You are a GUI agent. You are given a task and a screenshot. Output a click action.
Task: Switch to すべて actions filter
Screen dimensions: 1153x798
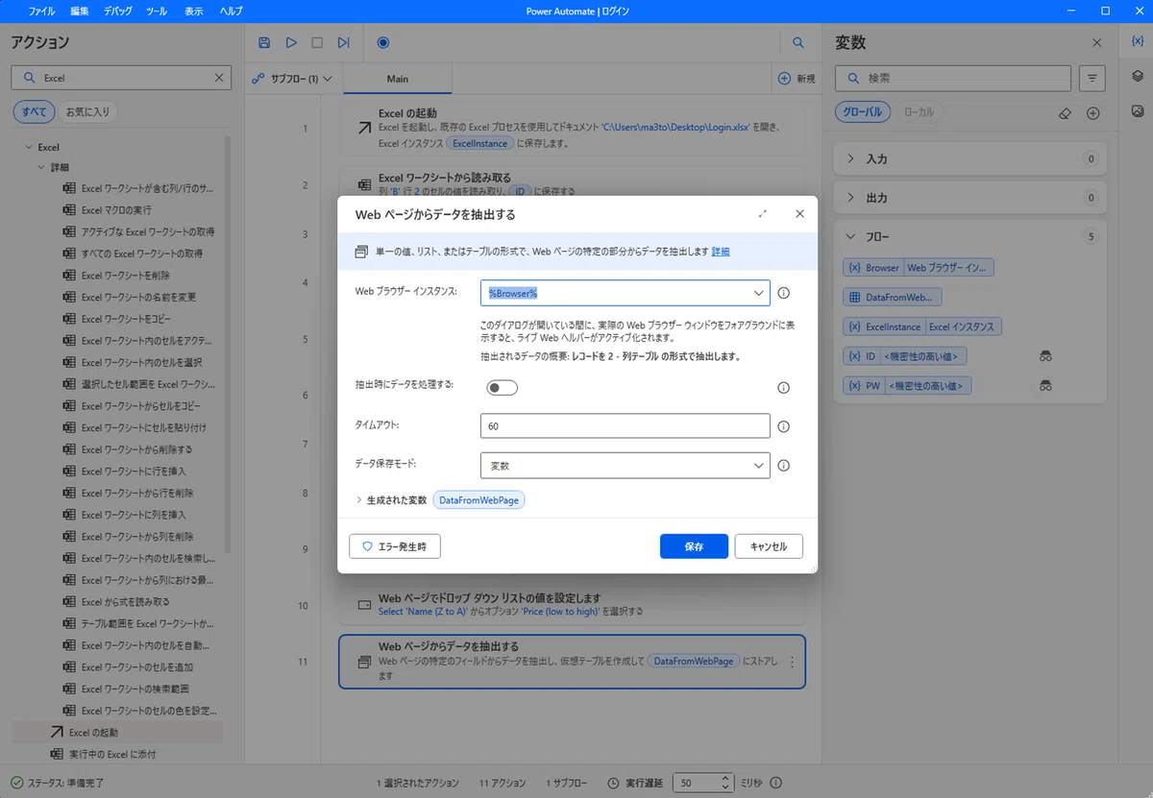click(34, 111)
